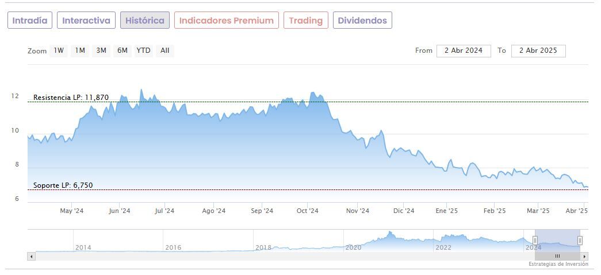Image resolution: width=601 pixels, height=275 pixels.
Task: View the Dividendos tab
Action: (362, 21)
